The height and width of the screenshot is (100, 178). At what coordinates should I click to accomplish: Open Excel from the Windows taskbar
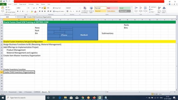(100, 97)
